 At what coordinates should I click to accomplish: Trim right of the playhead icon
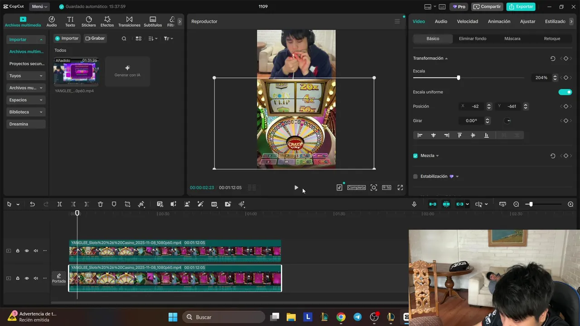pyautogui.click(x=87, y=204)
